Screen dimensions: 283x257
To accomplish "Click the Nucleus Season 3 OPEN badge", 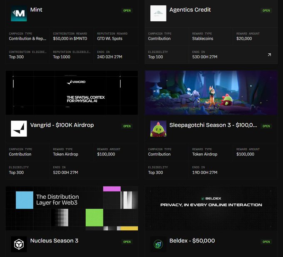I will [x=127, y=242].
